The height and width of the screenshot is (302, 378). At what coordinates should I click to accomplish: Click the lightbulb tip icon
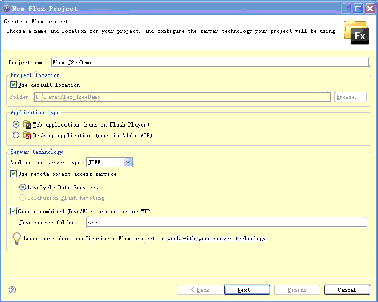click(17, 238)
